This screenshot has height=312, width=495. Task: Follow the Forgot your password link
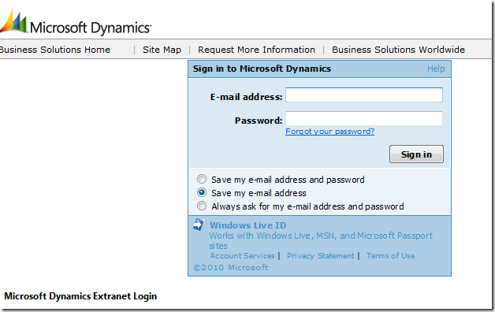[x=330, y=132]
